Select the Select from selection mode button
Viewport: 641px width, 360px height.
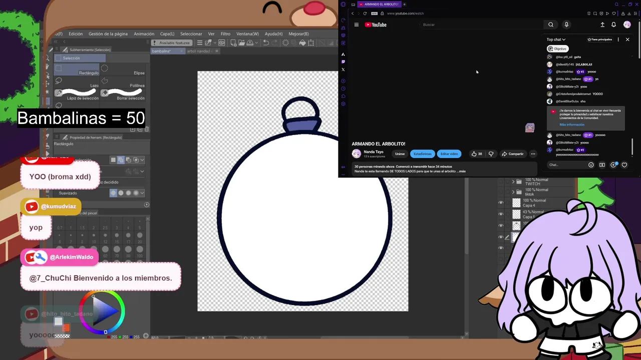pos(135,160)
